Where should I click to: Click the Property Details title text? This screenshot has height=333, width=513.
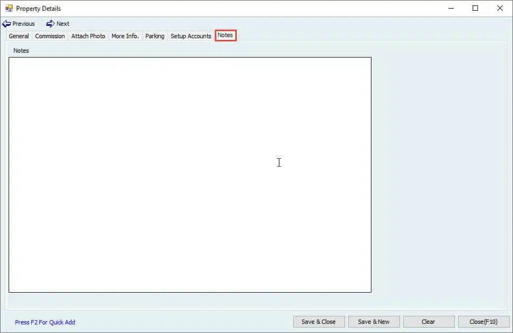click(x=38, y=9)
